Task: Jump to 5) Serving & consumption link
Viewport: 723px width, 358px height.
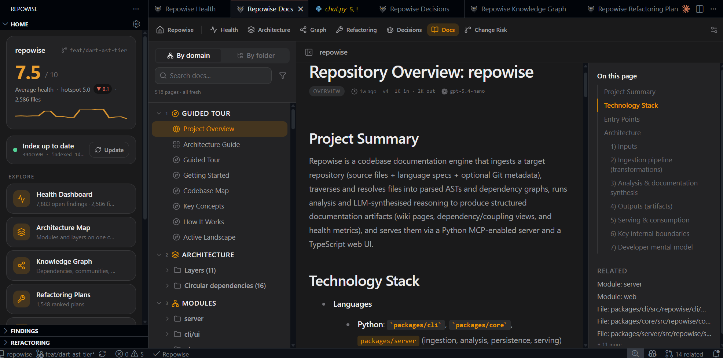Action: point(650,220)
